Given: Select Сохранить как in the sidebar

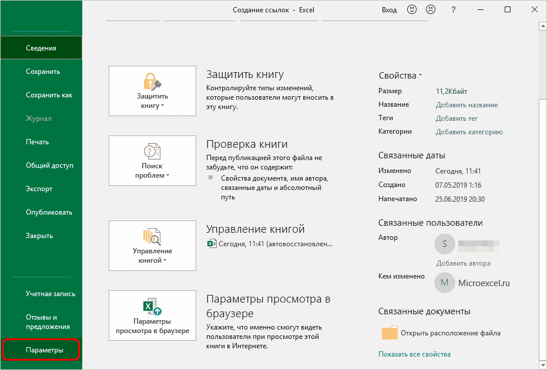Looking at the screenshot, I should coord(49,95).
